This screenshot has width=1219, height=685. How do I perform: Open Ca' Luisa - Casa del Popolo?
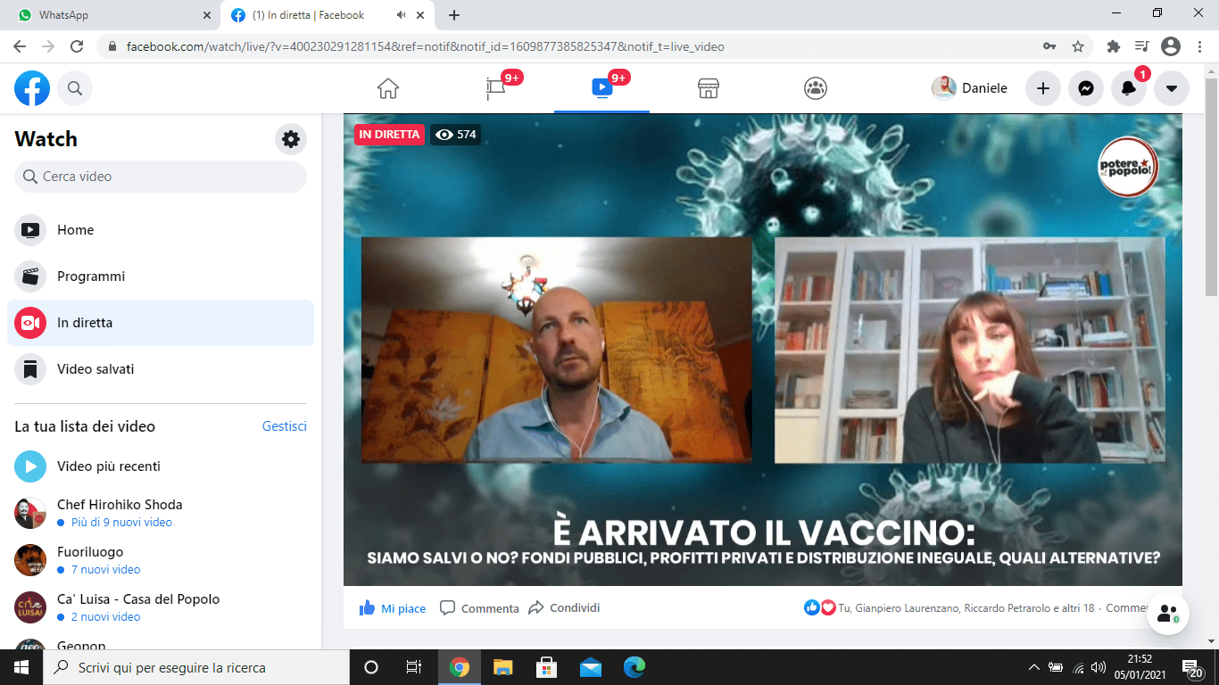(x=161, y=607)
